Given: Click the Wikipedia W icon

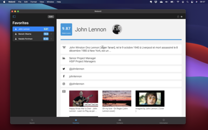Looking at the screenshot, I should coord(64,47).
